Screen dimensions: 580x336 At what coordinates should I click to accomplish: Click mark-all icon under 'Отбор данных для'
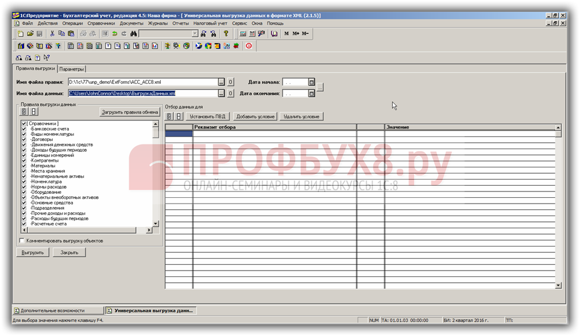click(x=169, y=116)
